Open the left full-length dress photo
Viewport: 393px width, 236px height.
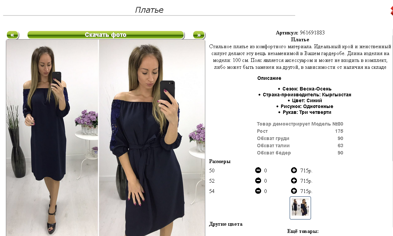coord(52,138)
